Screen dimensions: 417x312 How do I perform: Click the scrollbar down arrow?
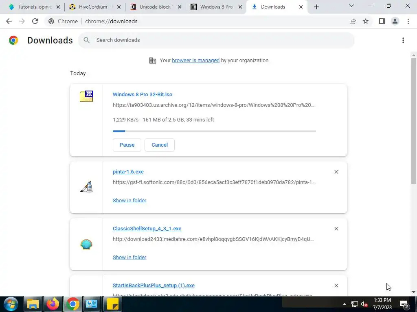pyautogui.click(x=414, y=292)
